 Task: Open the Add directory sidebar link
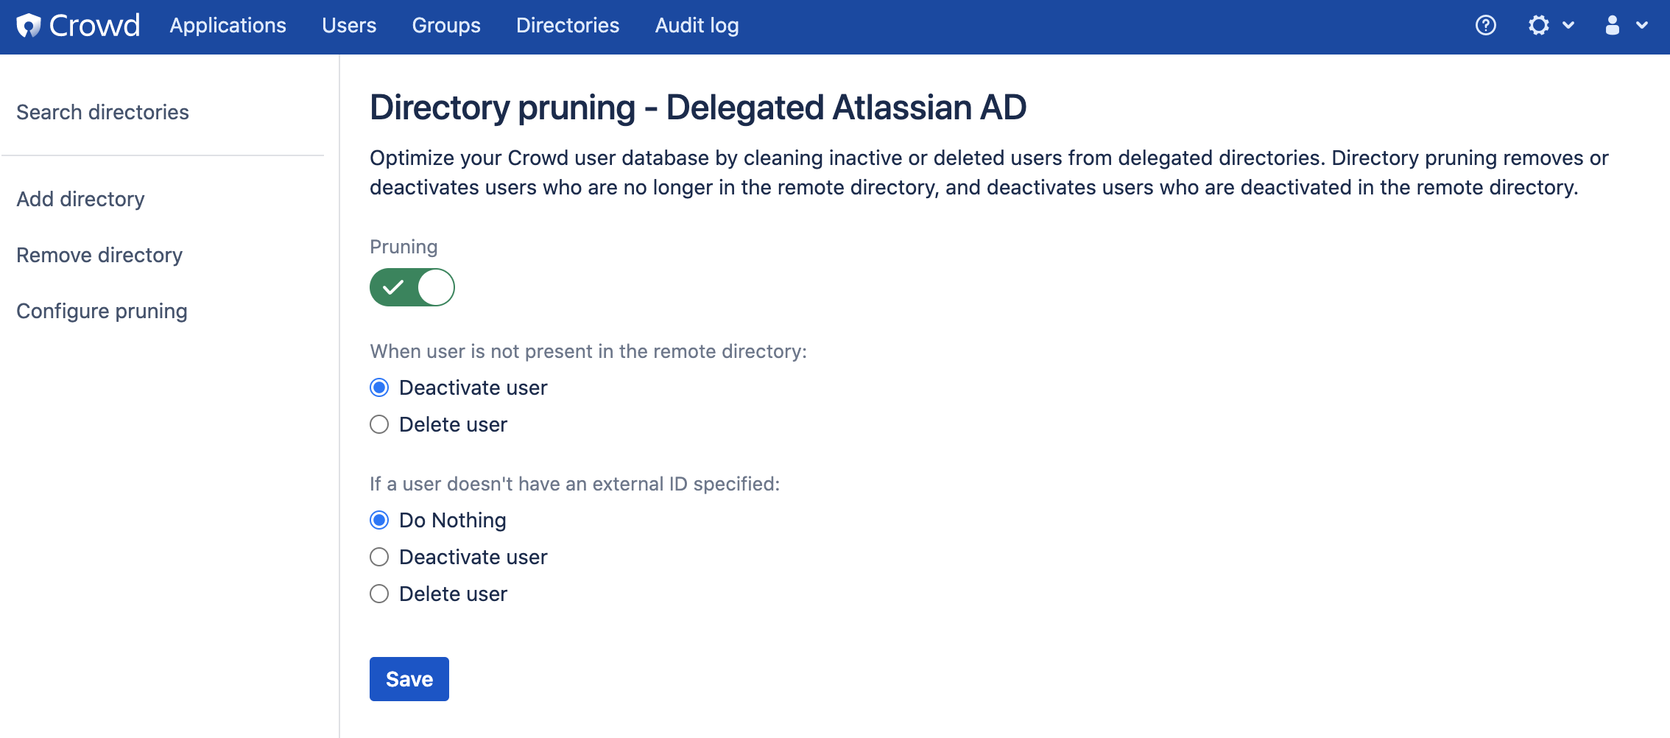coord(80,199)
